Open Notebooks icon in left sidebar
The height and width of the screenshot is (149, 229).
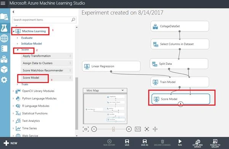tap(4, 49)
